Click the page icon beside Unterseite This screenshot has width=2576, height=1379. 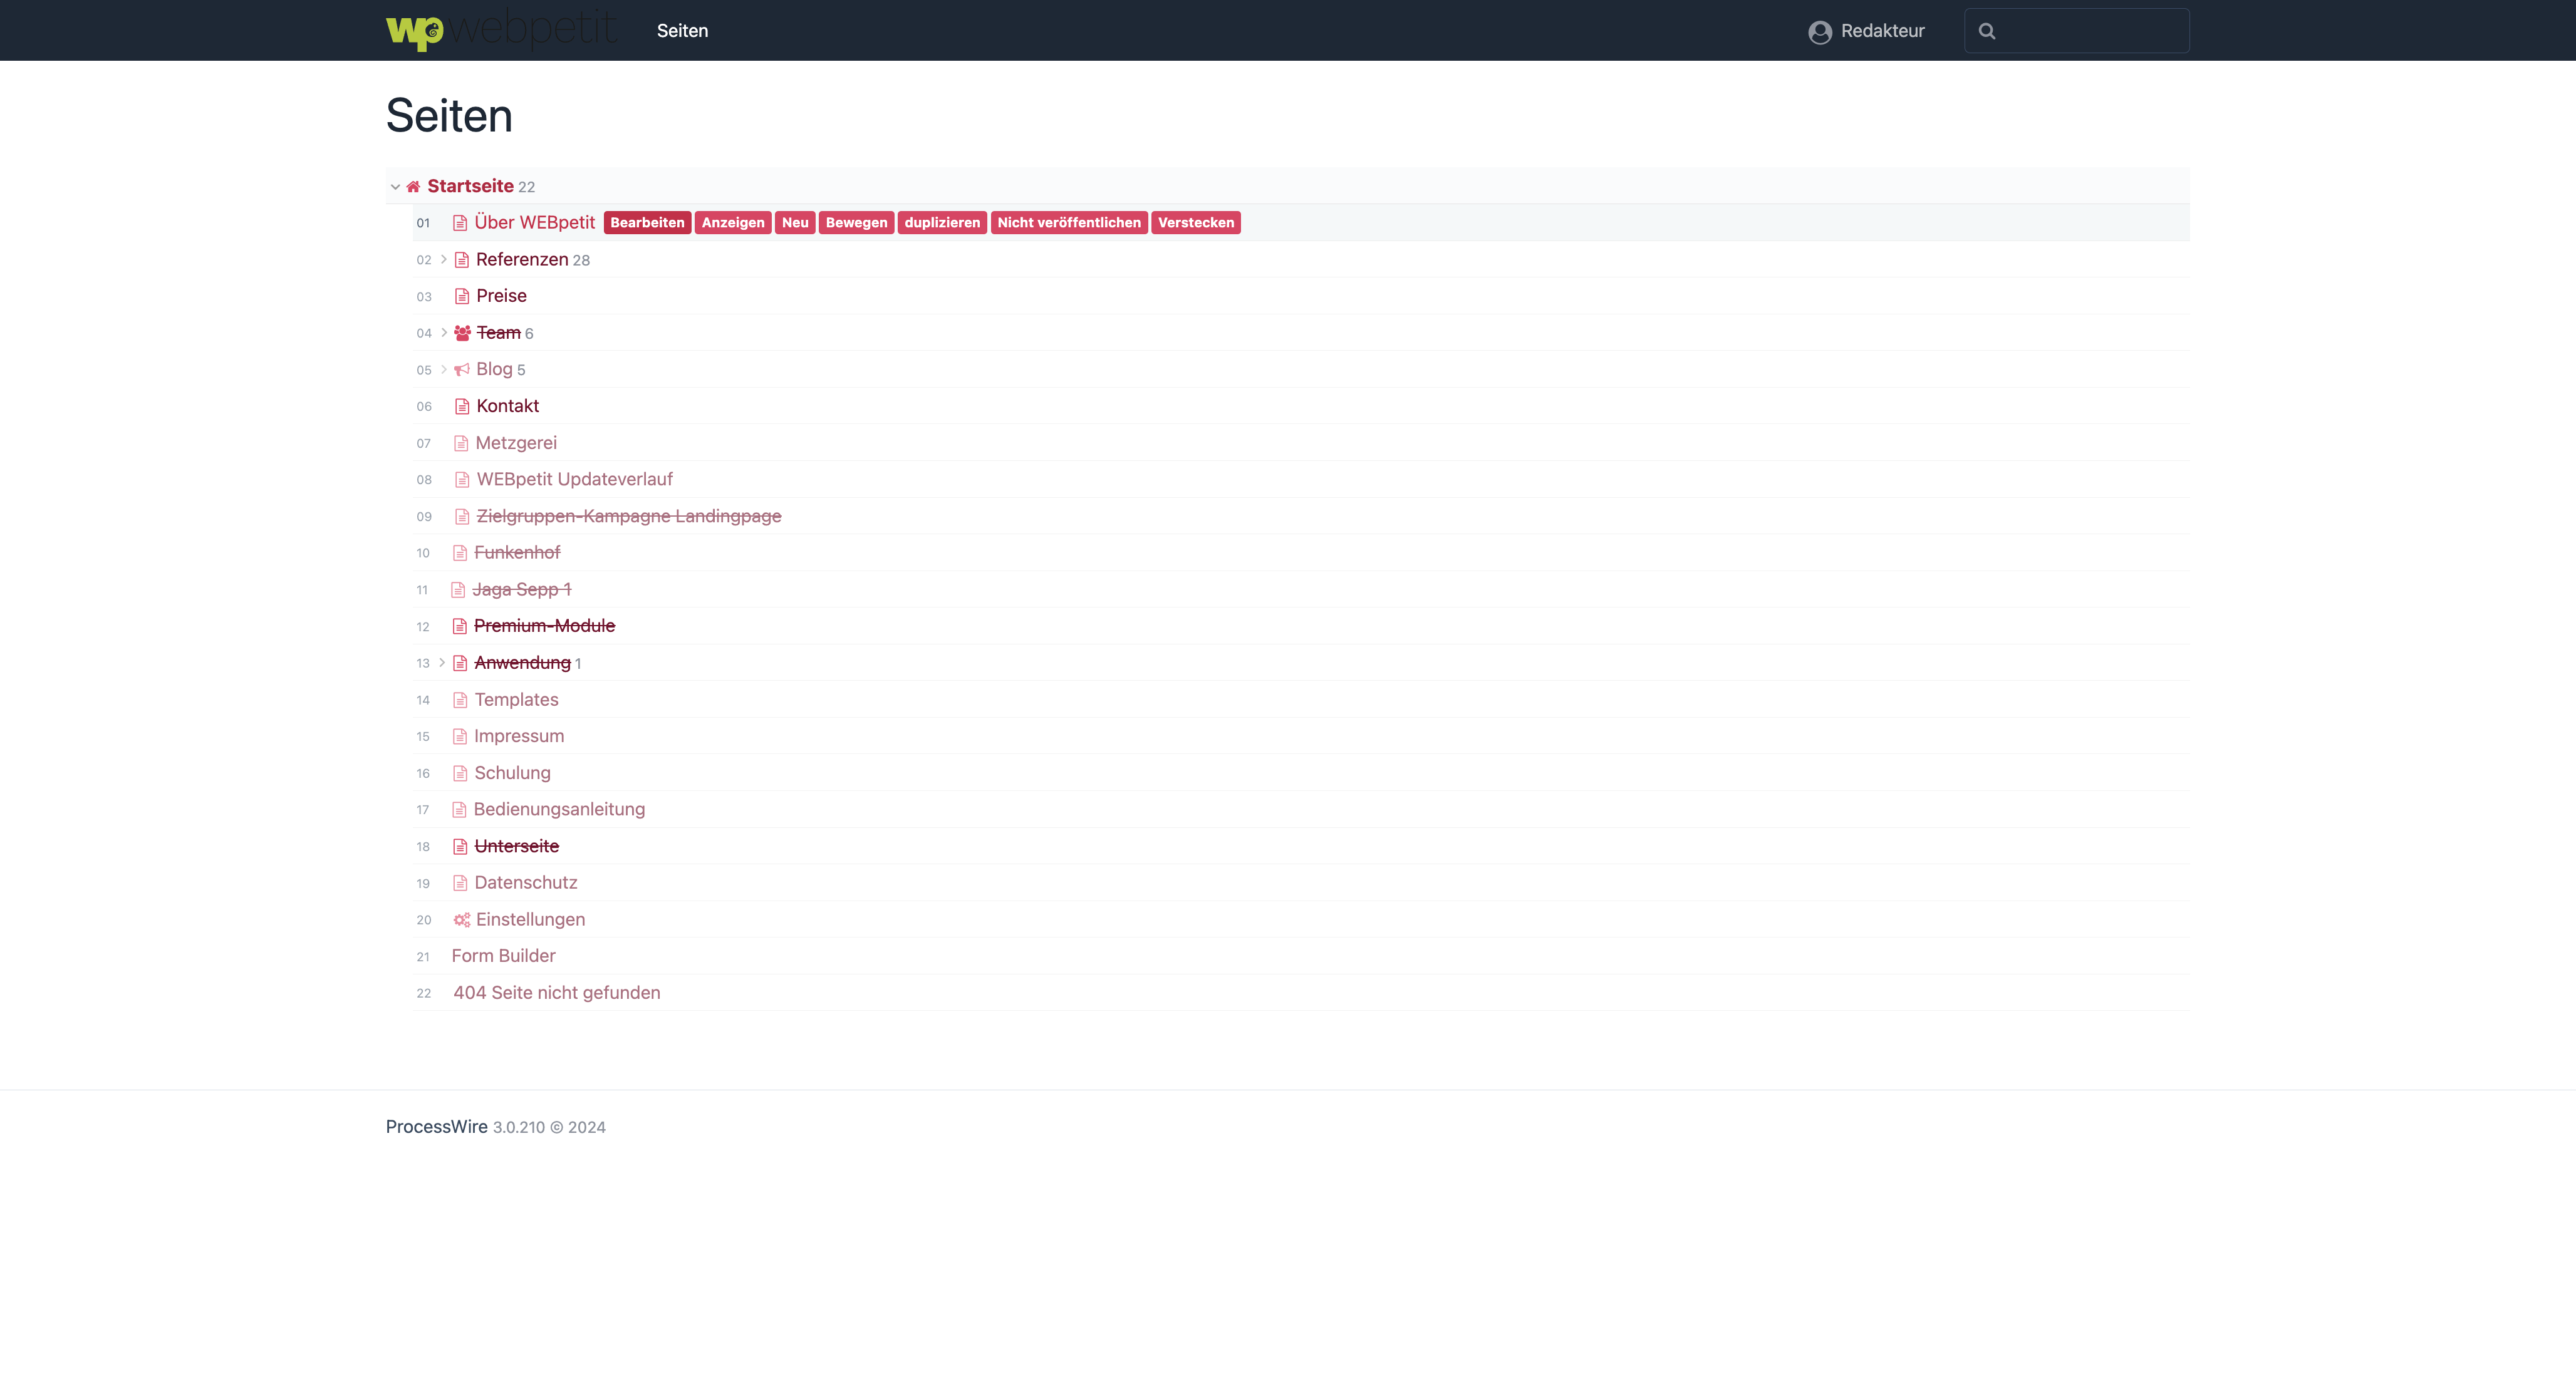click(x=460, y=846)
